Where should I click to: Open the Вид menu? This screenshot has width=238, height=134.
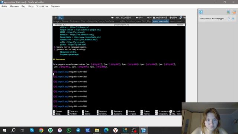click(23, 6)
